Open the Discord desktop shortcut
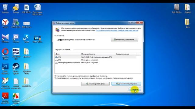The width and height of the screenshot is (195, 109). pyautogui.click(x=16, y=38)
